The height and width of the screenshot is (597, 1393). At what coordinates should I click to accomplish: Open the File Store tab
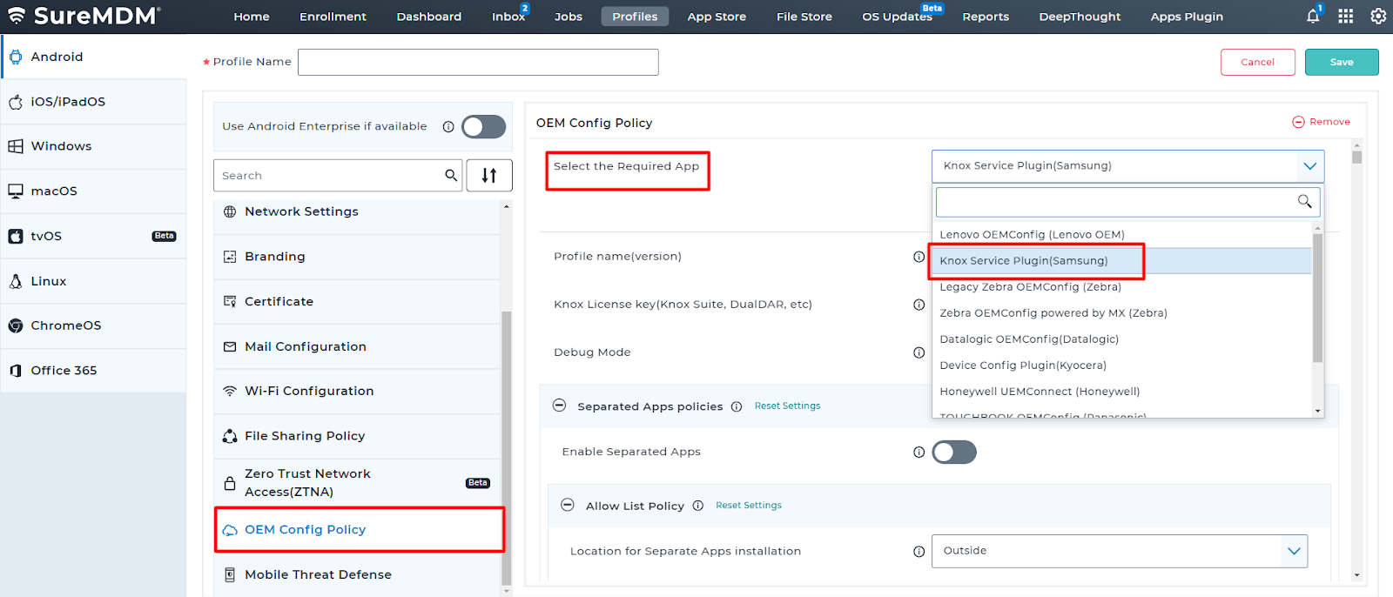(x=804, y=17)
